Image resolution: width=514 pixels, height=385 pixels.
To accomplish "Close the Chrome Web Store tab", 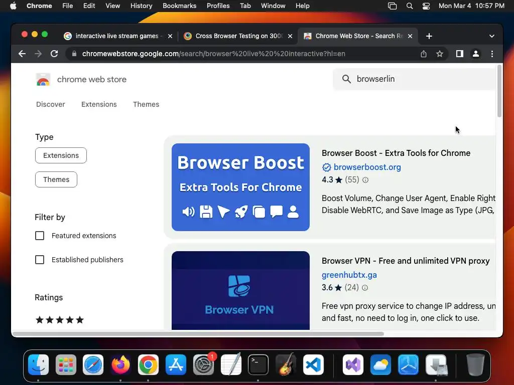I will click(x=410, y=36).
